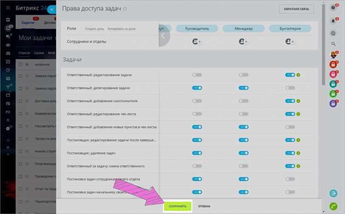Click the РО item in left sidebar

tap(8, 112)
